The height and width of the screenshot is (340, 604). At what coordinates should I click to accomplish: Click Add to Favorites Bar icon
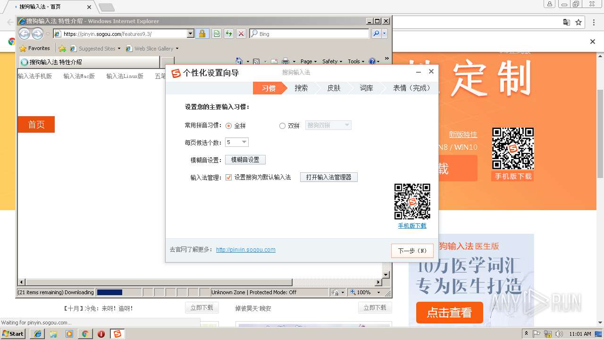[x=62, y=48]
